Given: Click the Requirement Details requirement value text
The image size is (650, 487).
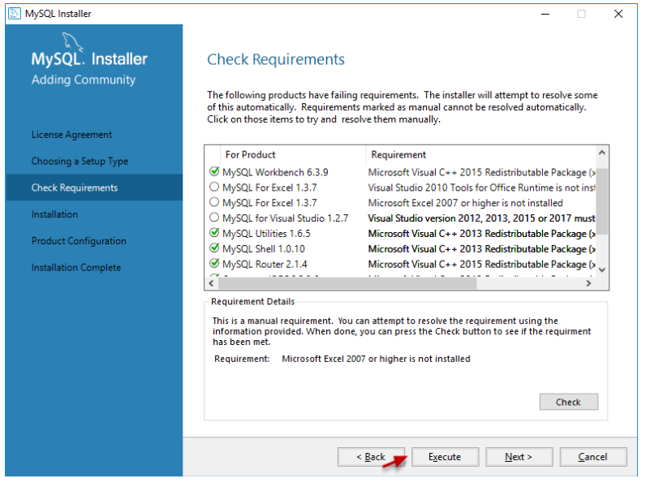Looking at the screenshot, I should pyautogui.click(x=376, y=359).
